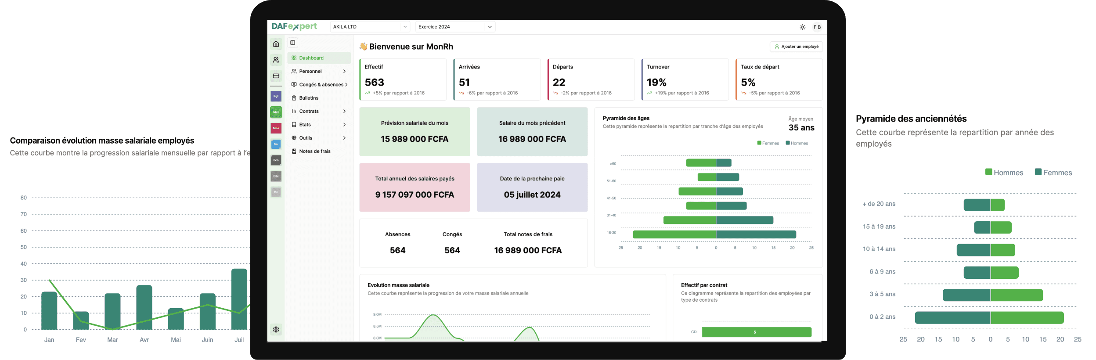
Task: Open the red Mco app icon
Action: pyautogui.click(x=276, y=128)
